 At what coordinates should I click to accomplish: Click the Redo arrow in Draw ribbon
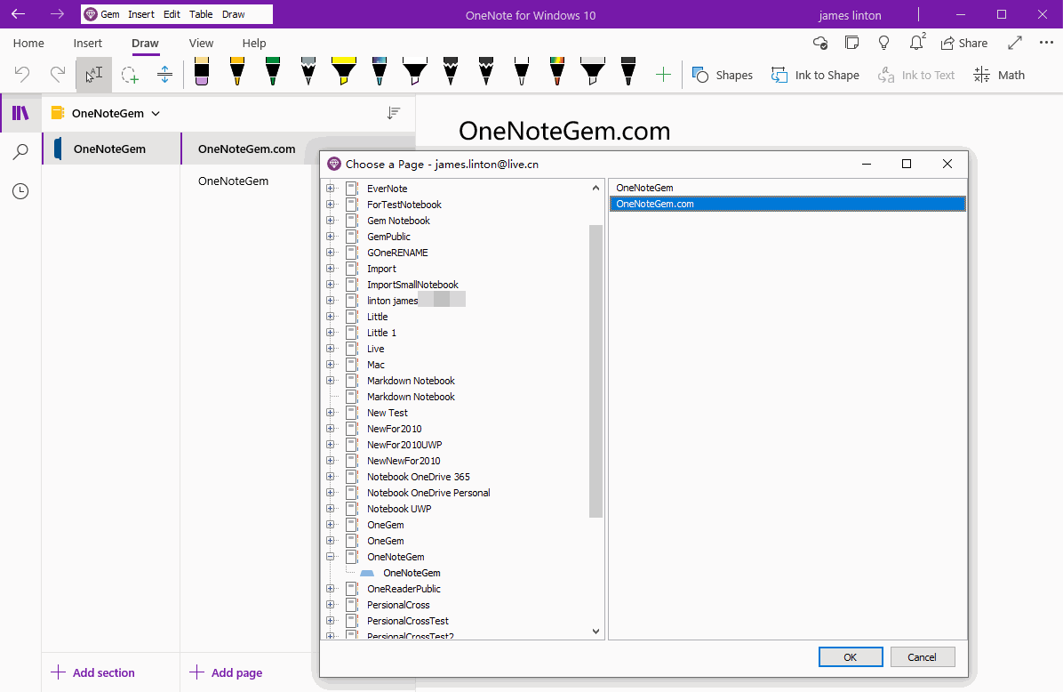tap(58, 74)
